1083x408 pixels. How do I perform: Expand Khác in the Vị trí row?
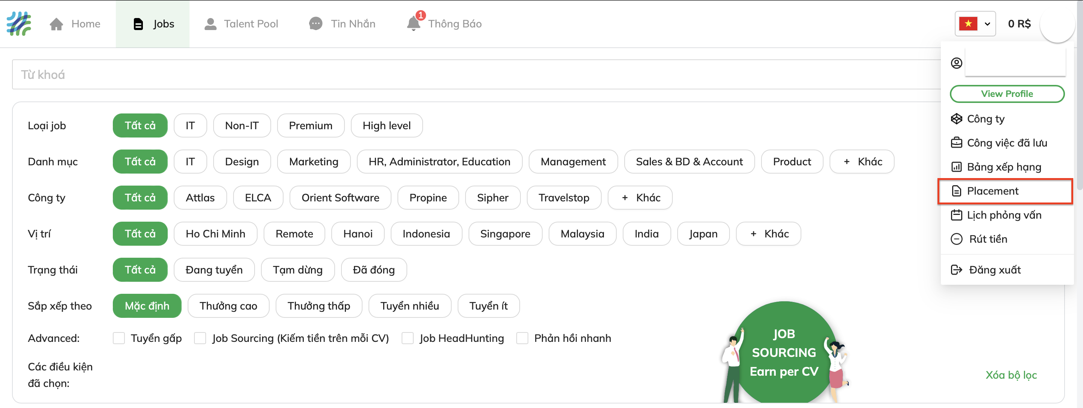tap(768, 234)
